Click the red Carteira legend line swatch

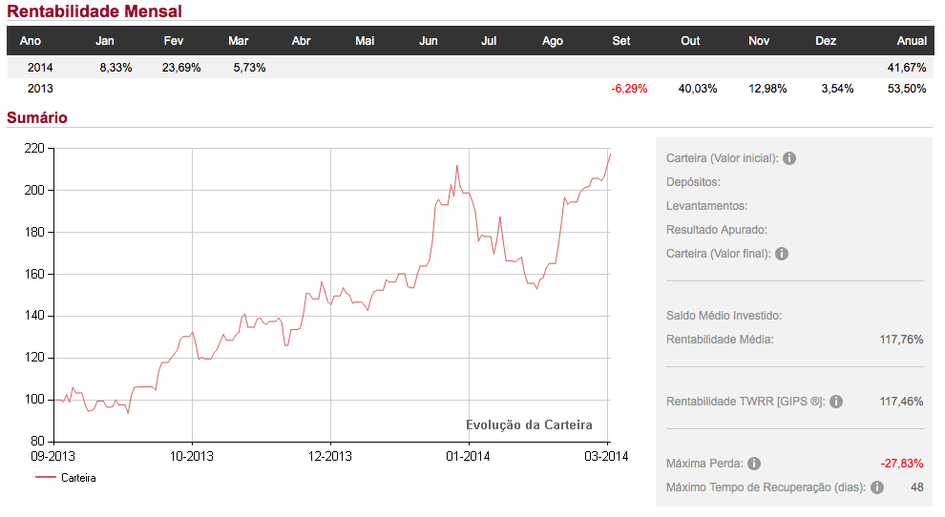tap(45, 478)
